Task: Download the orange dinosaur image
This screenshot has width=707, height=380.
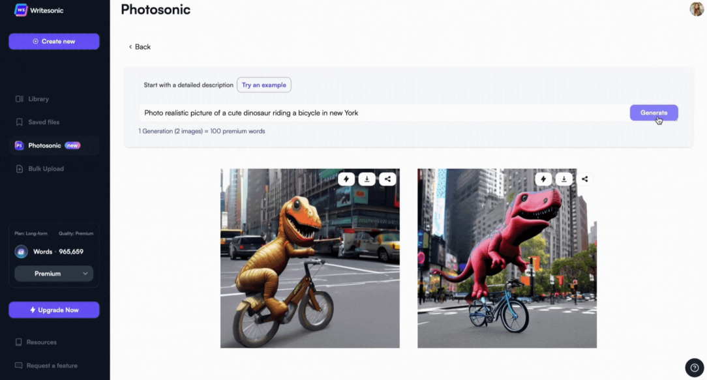Action: [x=367, y=179]
